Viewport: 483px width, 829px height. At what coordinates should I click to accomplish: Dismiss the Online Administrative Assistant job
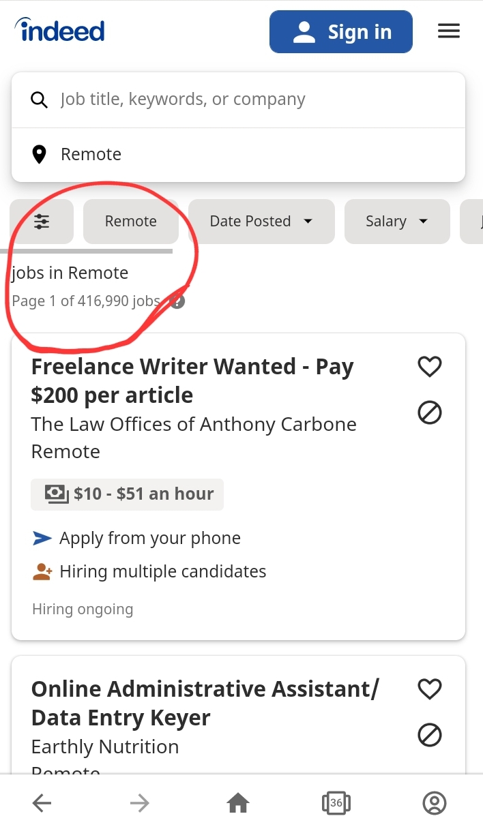pyautogui.click(x=430, y=735)
